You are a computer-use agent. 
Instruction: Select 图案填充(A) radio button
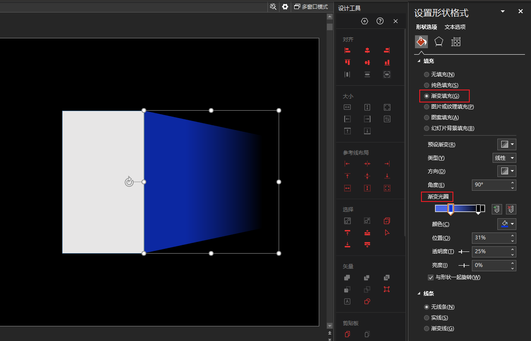click(427, 118)
